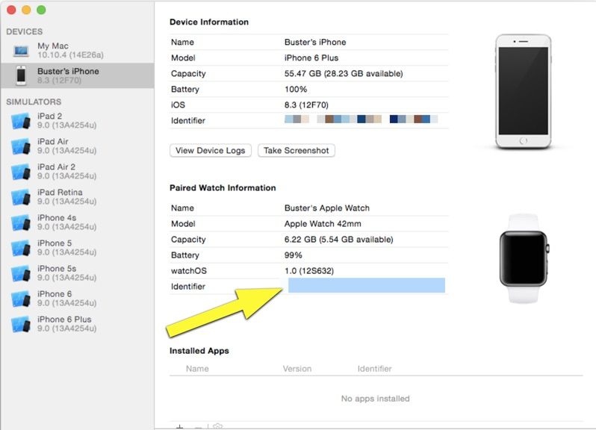Click the "Installed Apps" heading
Viewport: 596px width, 430px height.
(x=199, y=351)
